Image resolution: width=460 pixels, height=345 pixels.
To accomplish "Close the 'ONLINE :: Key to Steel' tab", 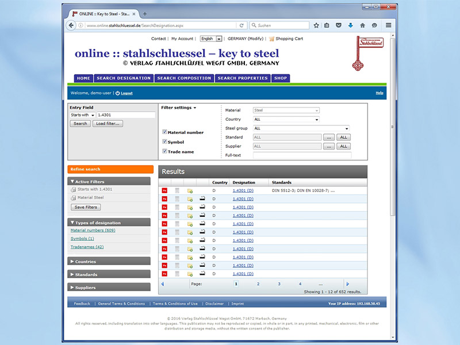I will pos(134,14).
